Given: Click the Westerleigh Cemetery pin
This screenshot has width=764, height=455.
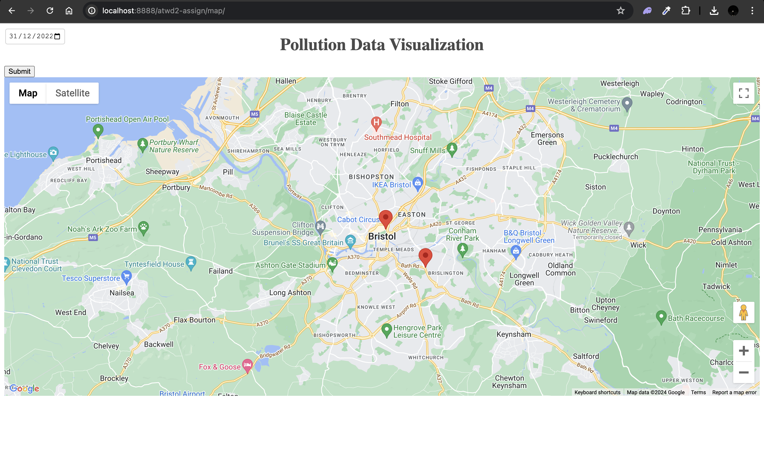Looking at the screenshot, I should point(627,104).
